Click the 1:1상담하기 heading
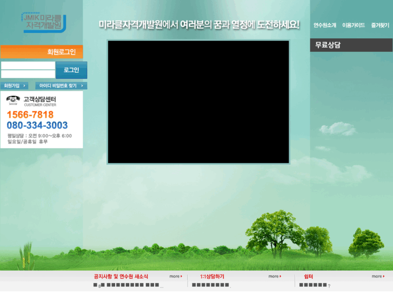This screenshot has width=393, height=294. point(212,277)
